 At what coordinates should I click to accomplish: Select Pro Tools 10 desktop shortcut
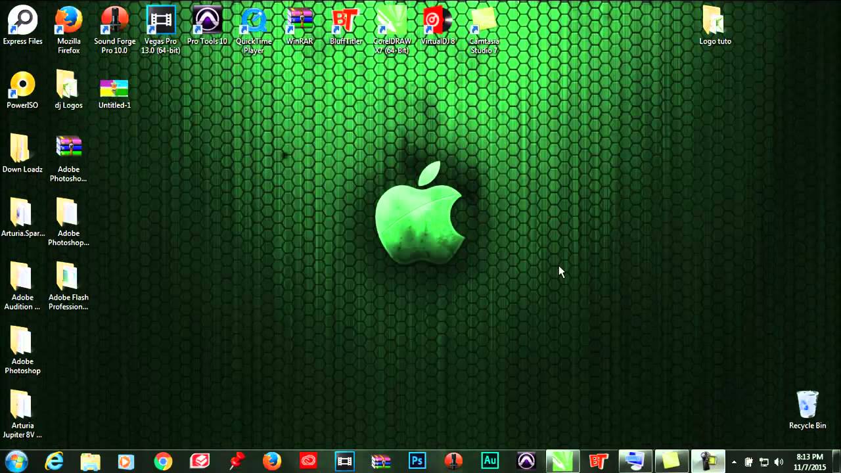coord(207,26)
